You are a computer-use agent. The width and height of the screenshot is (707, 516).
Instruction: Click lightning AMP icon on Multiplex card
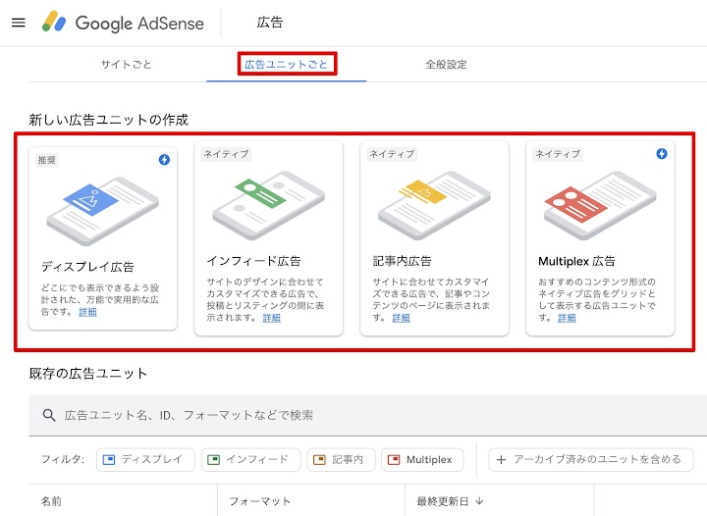pos(662,154)
